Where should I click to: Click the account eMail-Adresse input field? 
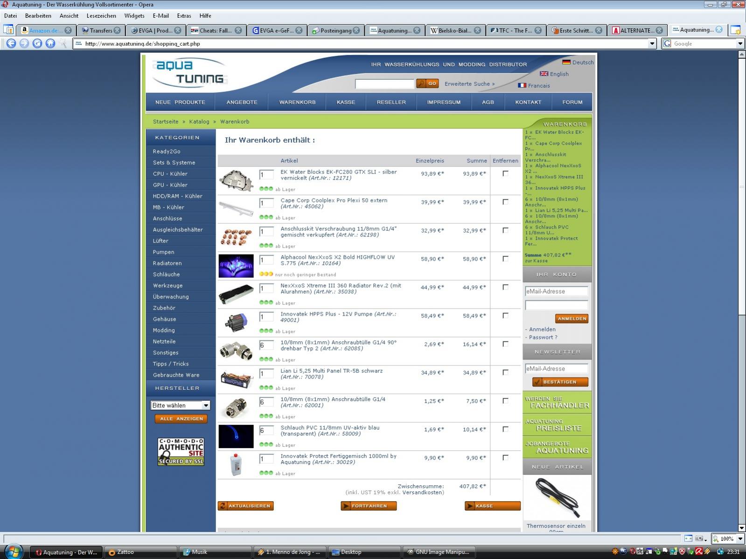coord(556,291)
